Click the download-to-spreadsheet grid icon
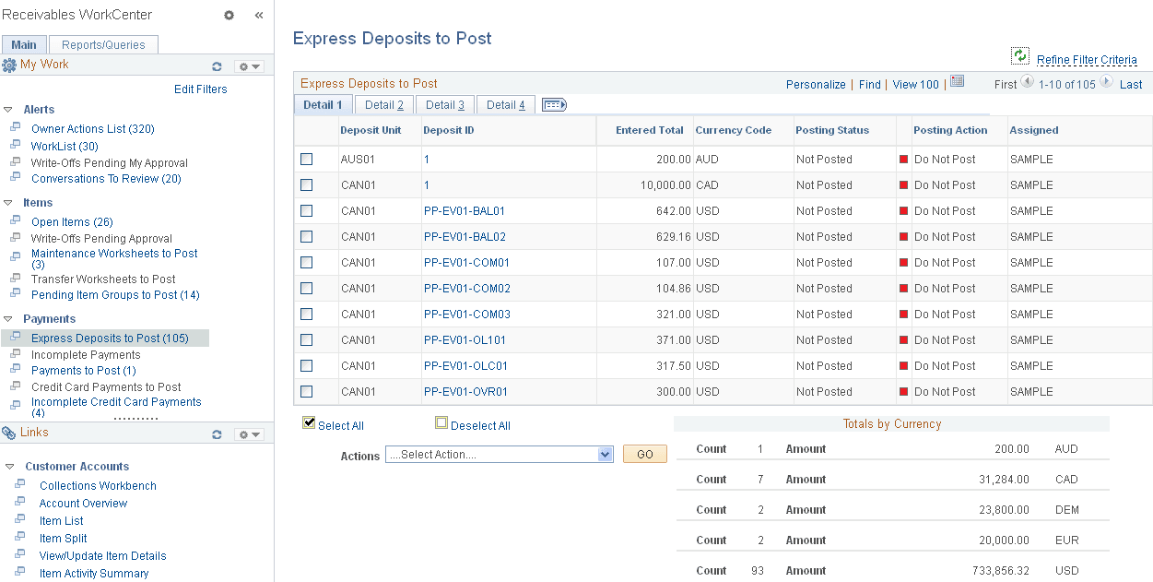 click(957, 81)
